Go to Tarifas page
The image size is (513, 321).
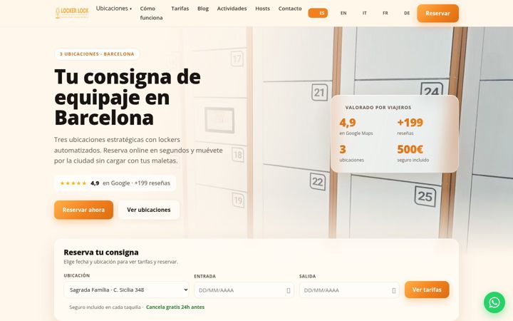tap(180, 9)
